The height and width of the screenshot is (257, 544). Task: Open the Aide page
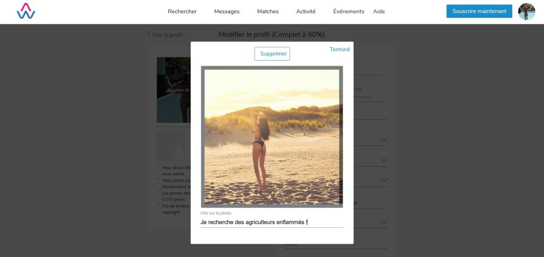[x=379, y=12]
